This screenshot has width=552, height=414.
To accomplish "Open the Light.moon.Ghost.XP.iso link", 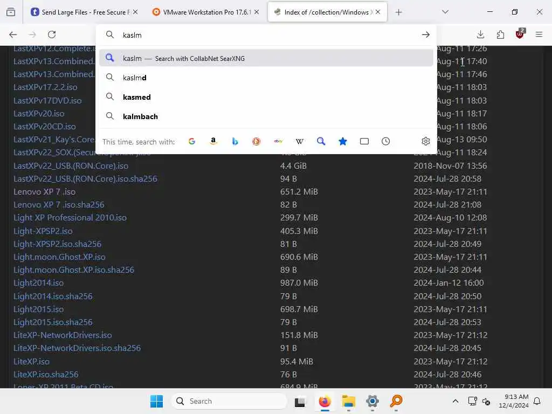I will click(x=59, y=257).
